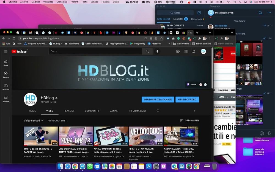Open the Facebook bookmark
The image size is (275, 172).
(x=154, y=43)
